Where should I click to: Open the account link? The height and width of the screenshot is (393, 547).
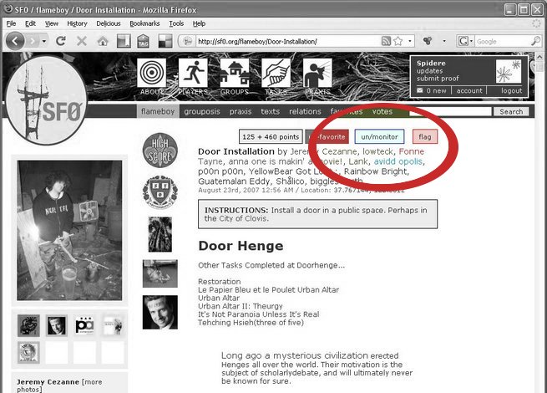point(469,91)
